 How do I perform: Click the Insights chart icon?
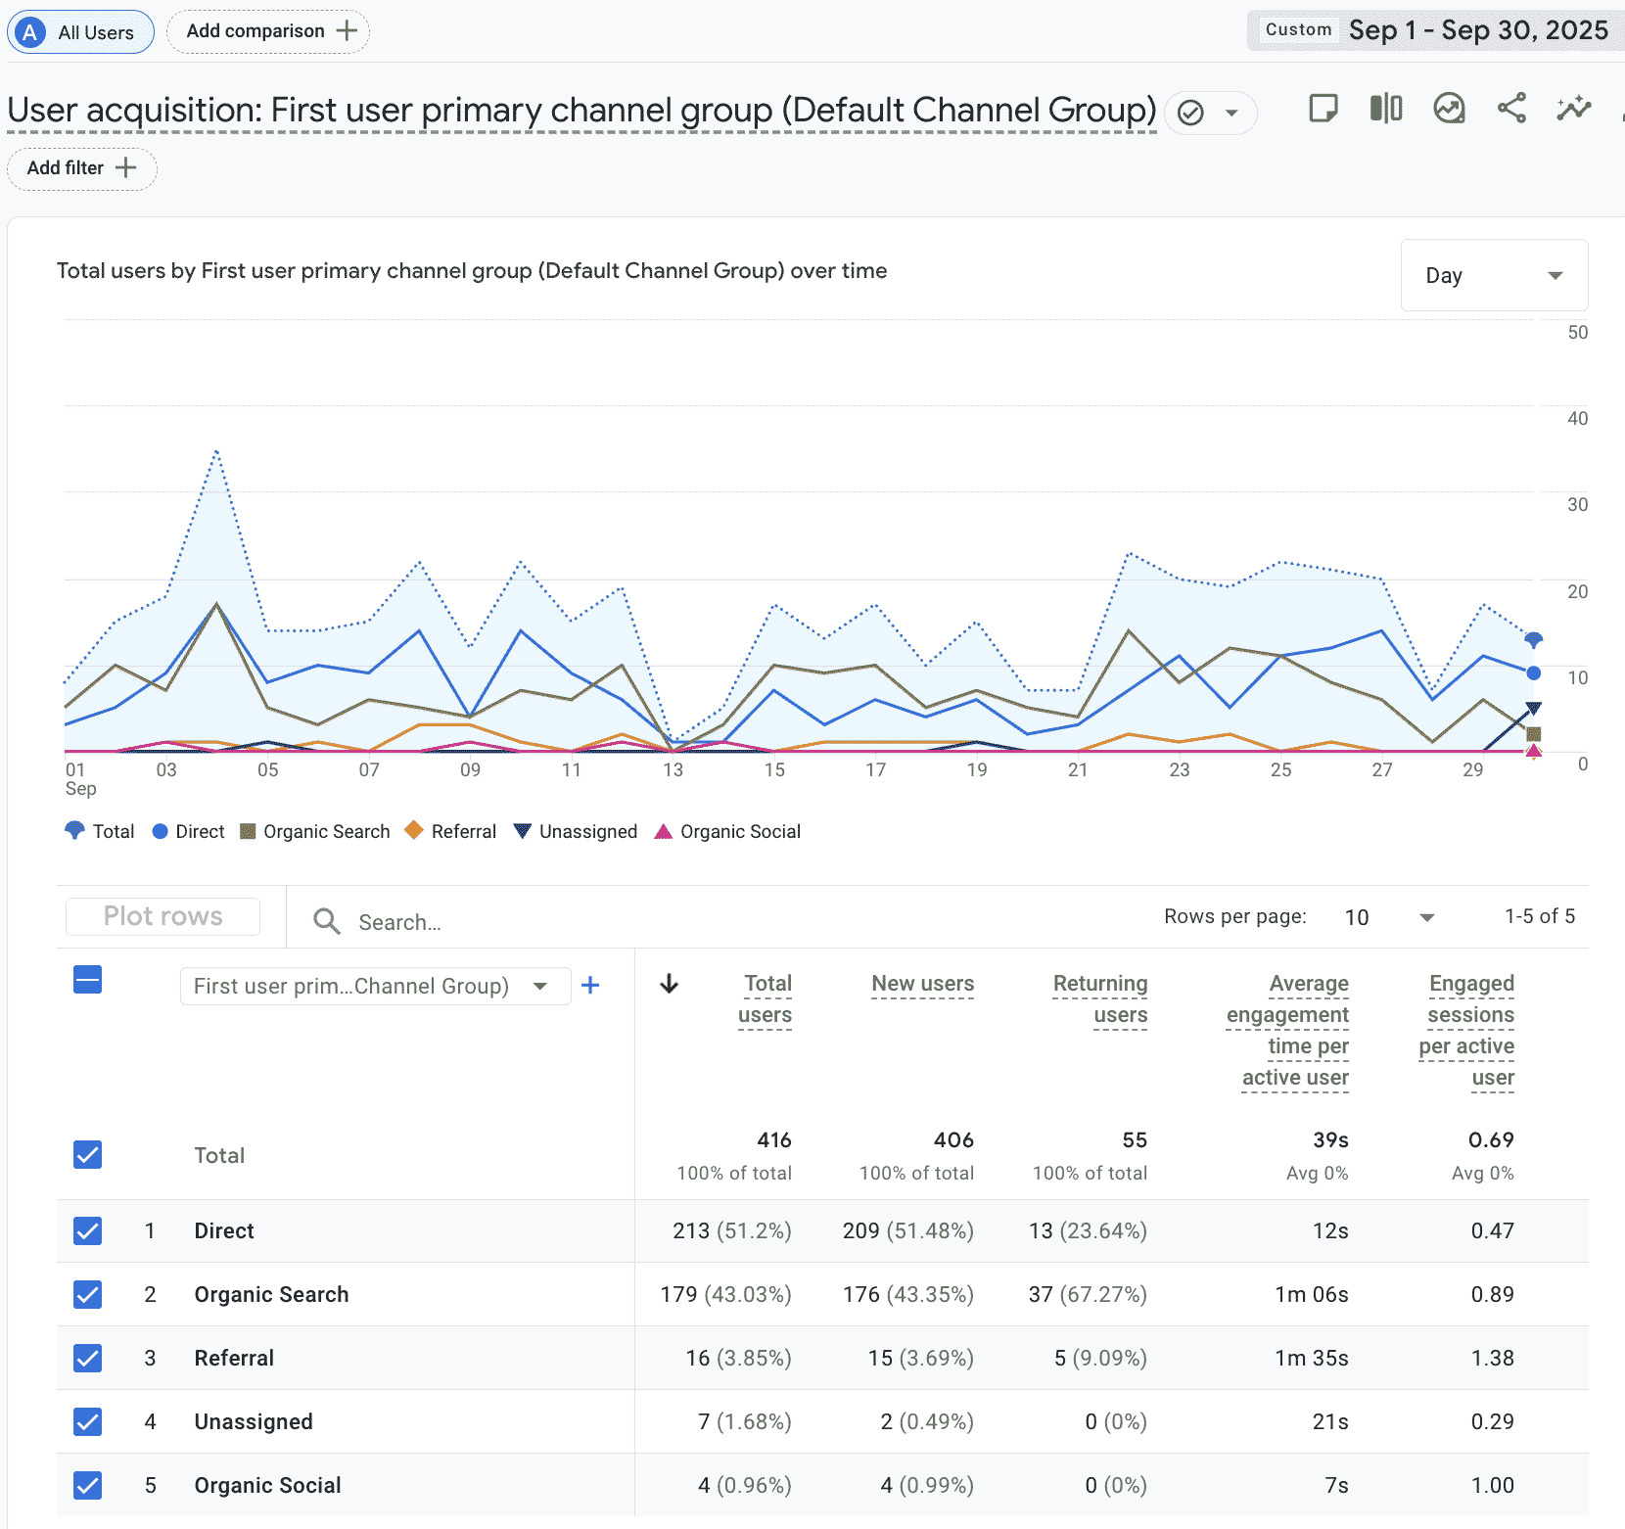[x=1449, y=109]
